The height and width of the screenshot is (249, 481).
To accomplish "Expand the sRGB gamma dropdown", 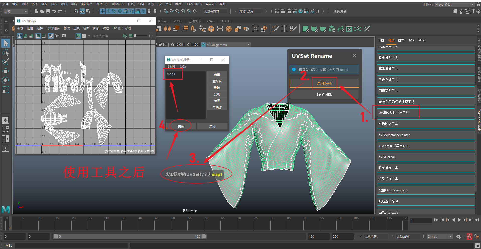I will (248, 45).
